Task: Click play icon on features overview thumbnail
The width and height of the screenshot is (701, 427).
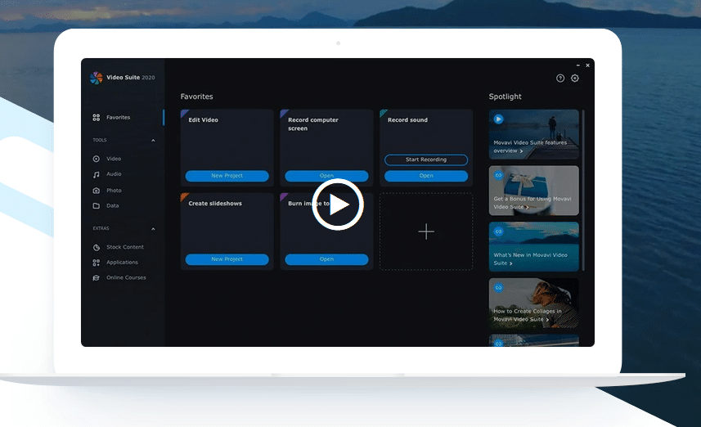Action: pos(498,119)
